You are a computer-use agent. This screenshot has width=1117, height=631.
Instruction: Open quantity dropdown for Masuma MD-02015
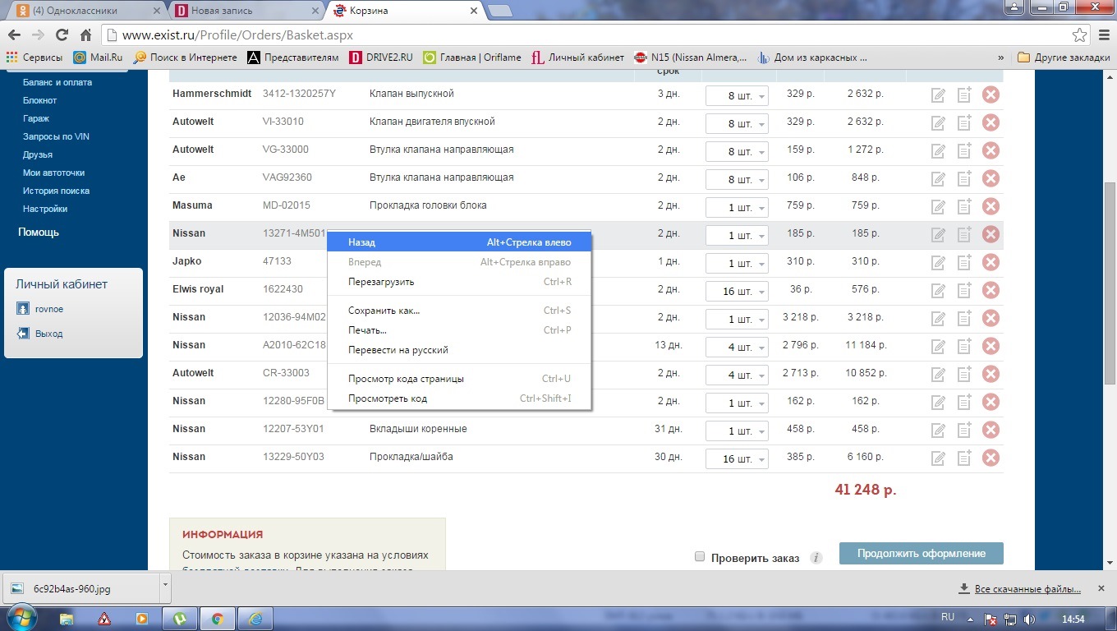737,208
